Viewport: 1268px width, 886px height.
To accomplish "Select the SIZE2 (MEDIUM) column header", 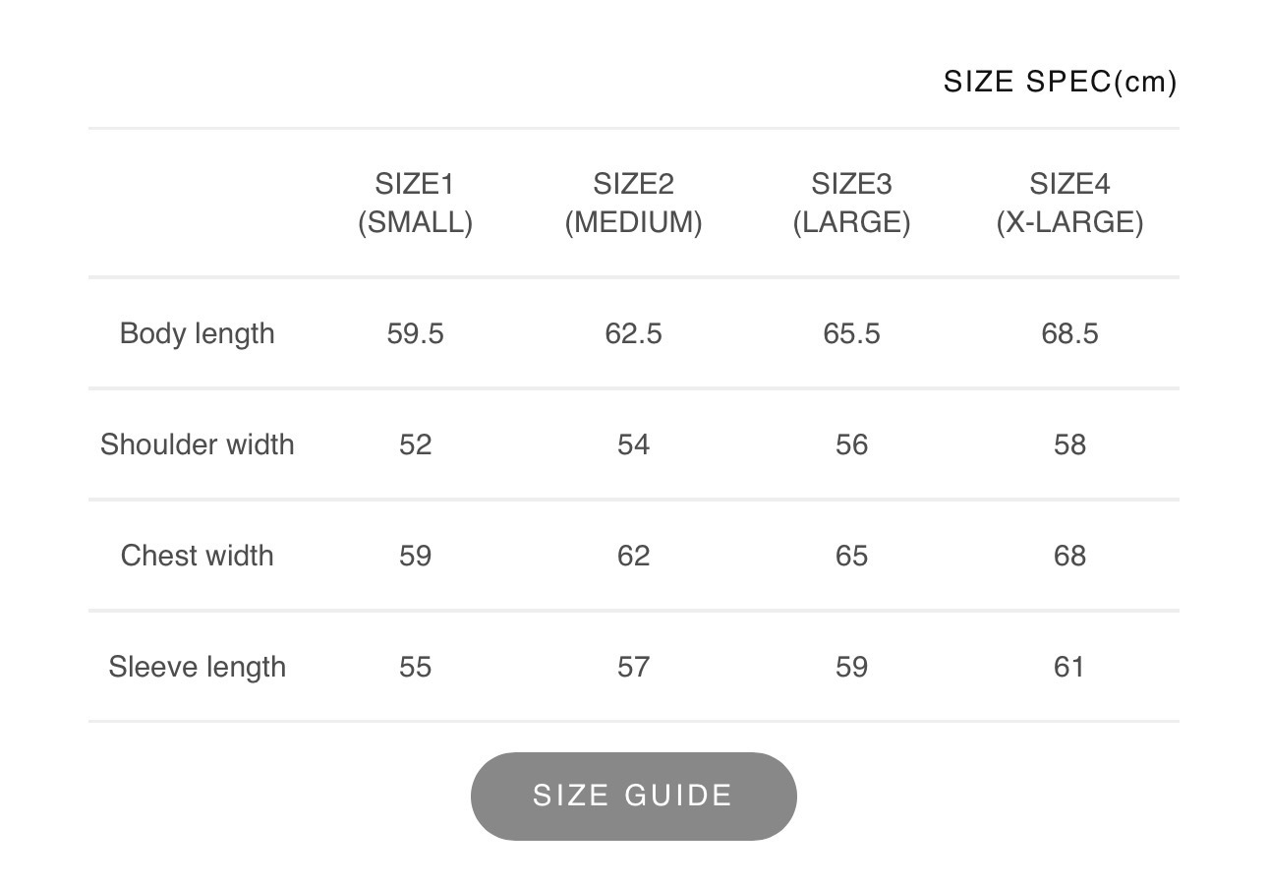I will click(633, 203).
